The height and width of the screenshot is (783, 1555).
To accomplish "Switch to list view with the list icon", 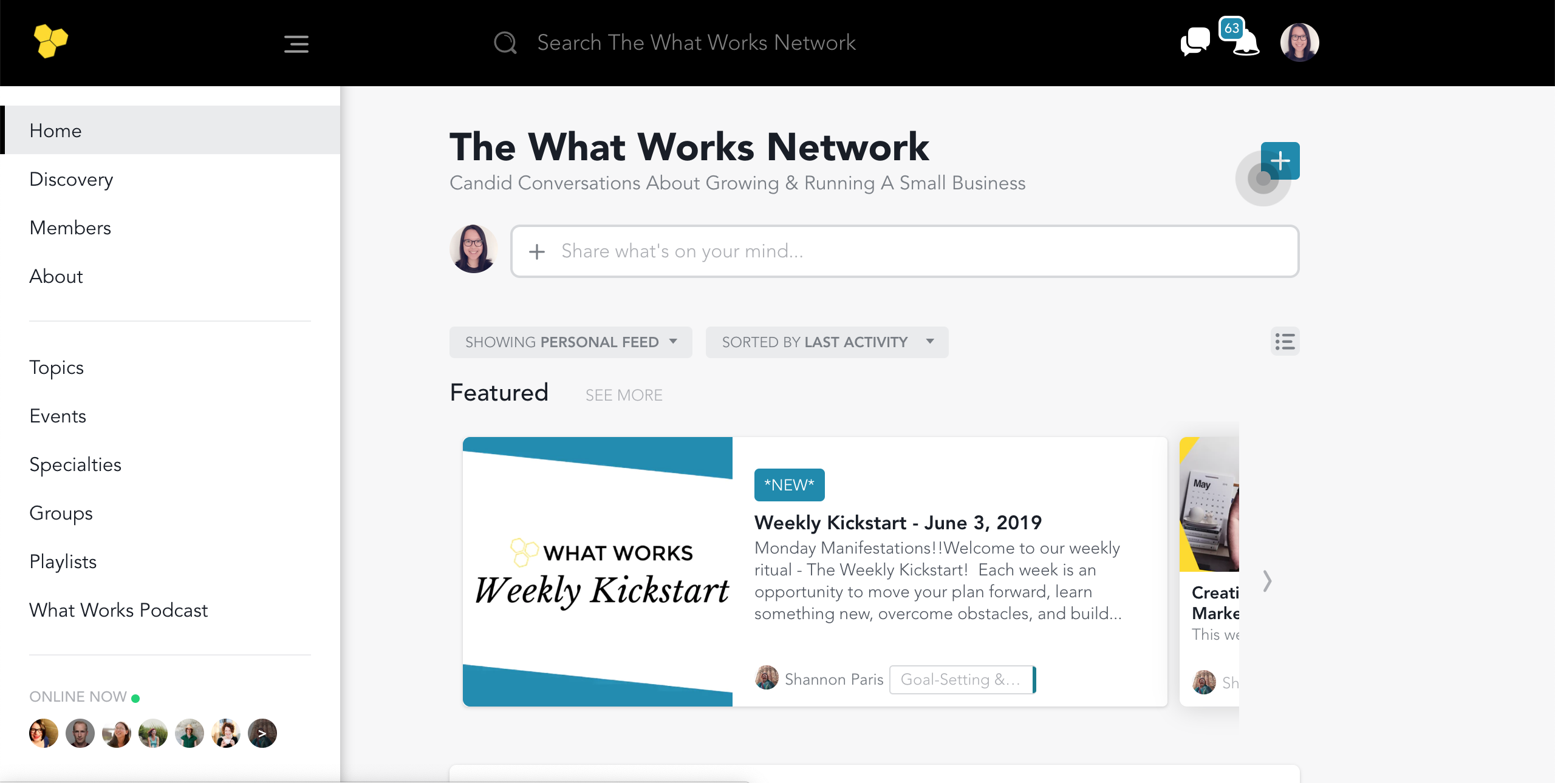I will (x=1285, y=341).
